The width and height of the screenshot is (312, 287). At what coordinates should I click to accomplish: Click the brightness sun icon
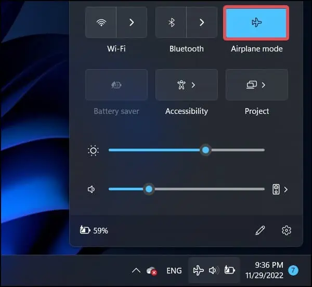[x=93, y=151]
